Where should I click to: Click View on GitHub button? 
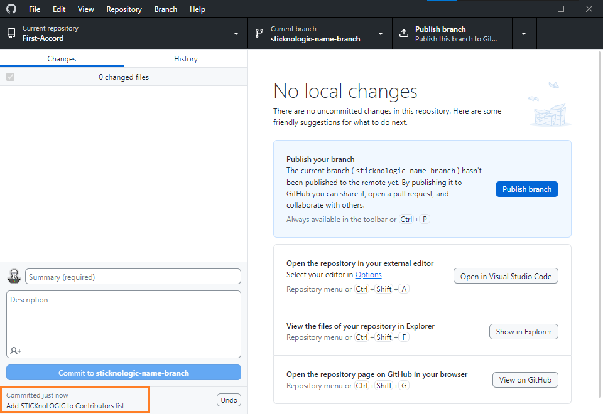[x=525, y=380]
